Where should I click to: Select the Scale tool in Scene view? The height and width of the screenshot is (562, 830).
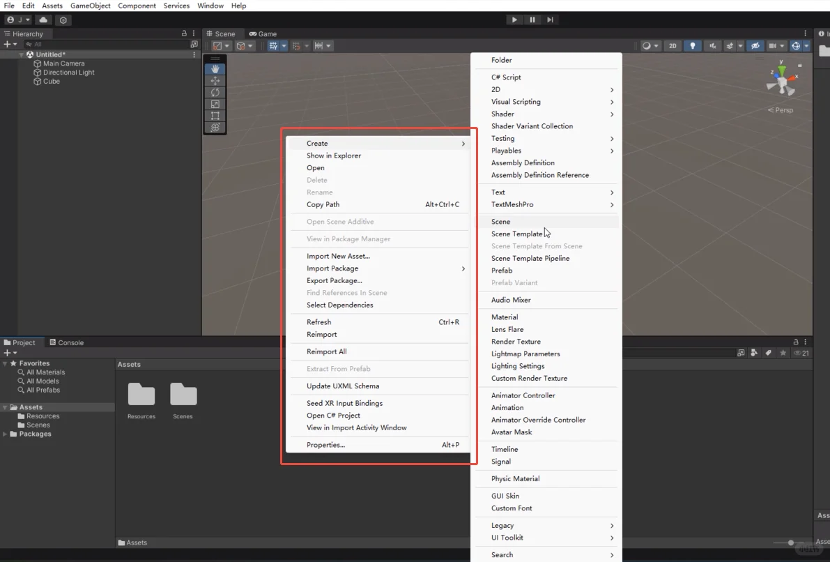[215, 104]
